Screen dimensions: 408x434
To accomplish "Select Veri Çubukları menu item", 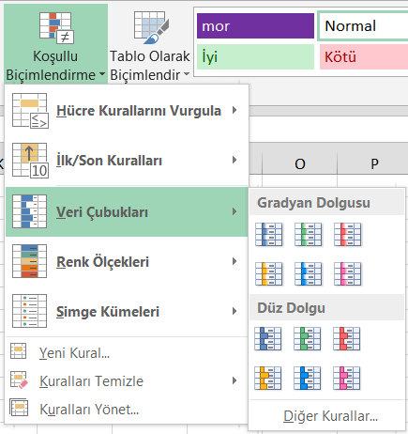I will point(127,211).
